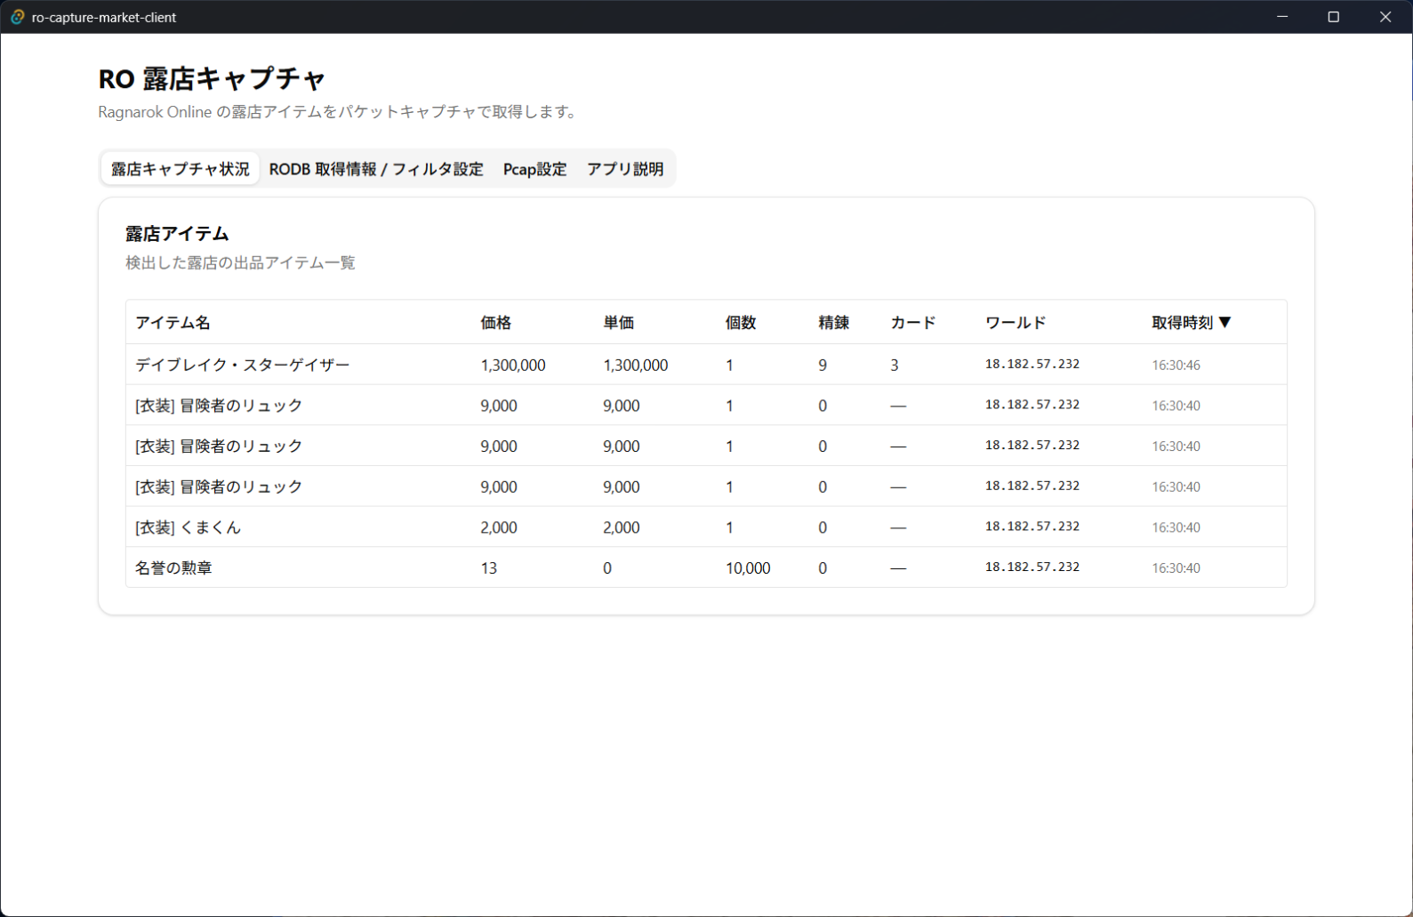The width and height of the screenshot is (1413, 917).
Task: Select the Pcap設定 tab
Action: click(534, 169)
